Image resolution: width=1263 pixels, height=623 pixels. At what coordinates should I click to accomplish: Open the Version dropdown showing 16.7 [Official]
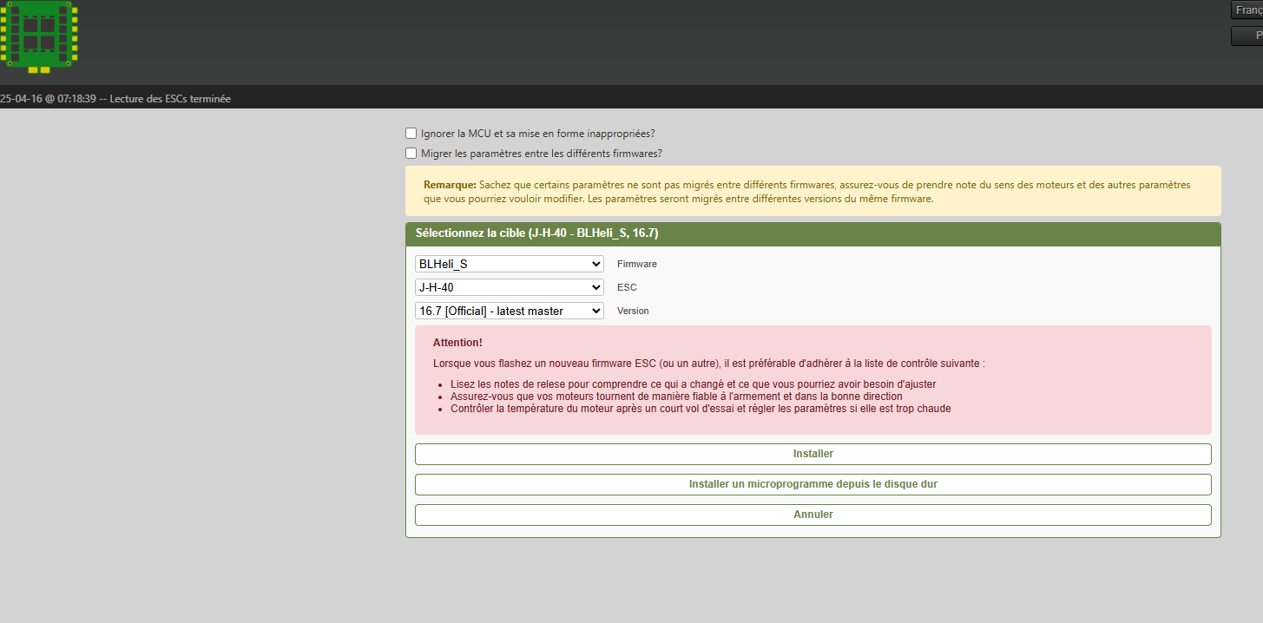point(510,311)
